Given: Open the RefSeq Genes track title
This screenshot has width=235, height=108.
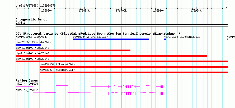Looking at the screenshot, I should (27, 81).
